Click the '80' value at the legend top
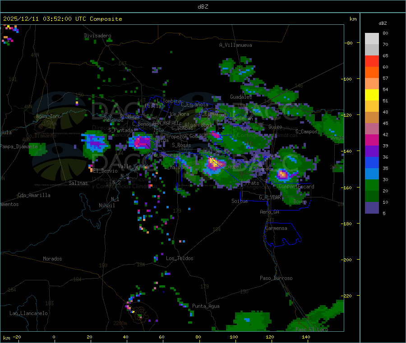The height and width of the screenshot is (343, 406). (385, 33)
